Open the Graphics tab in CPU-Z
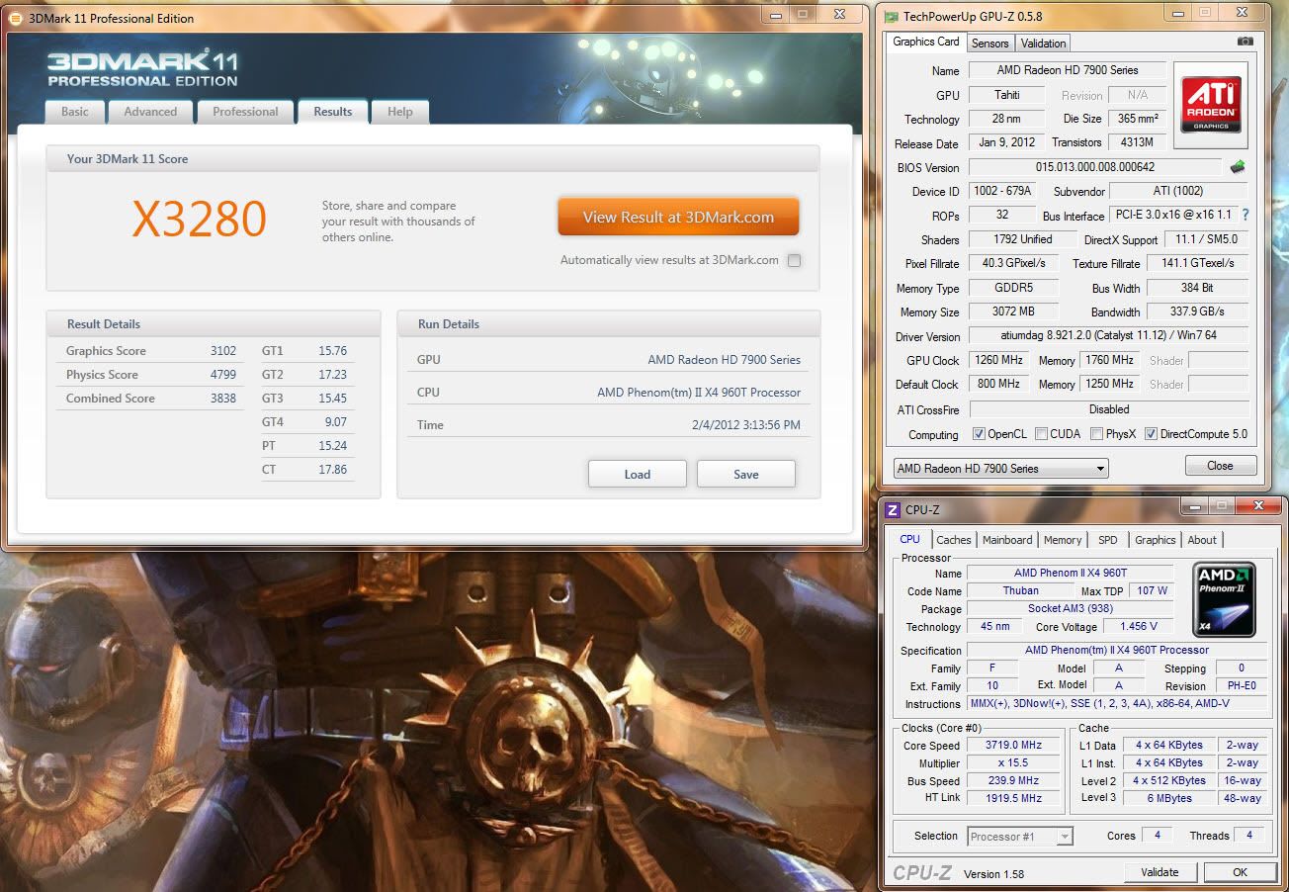Viewport: 1289px width, 892px height. tap(1155, 540)
